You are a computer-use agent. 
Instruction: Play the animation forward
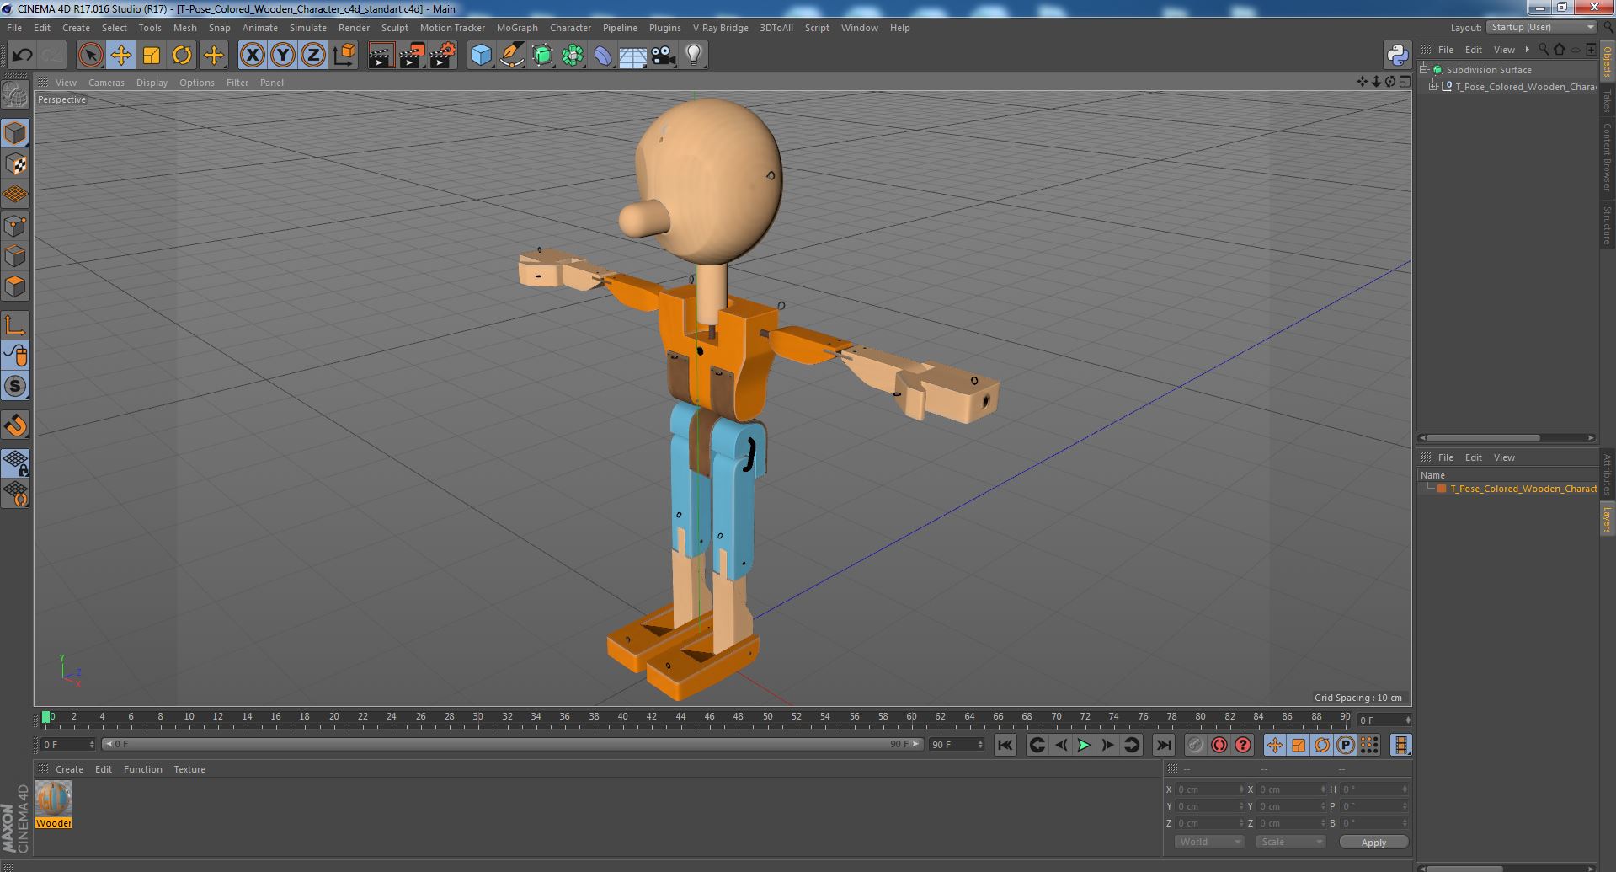[1084, 745]
